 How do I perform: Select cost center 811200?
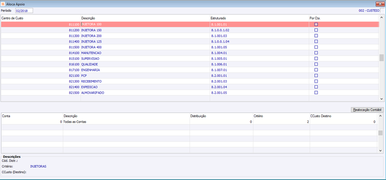click(x=74, y=30)
